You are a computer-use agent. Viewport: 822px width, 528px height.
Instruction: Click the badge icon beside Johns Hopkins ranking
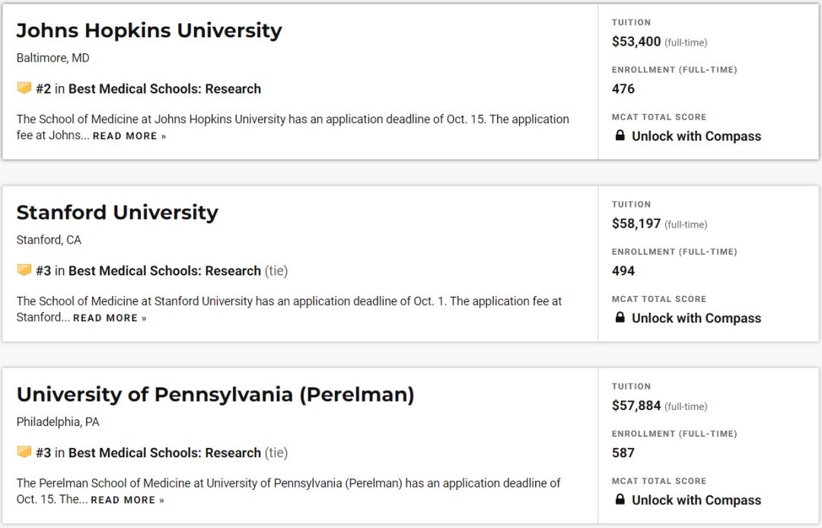pos(24,88)
